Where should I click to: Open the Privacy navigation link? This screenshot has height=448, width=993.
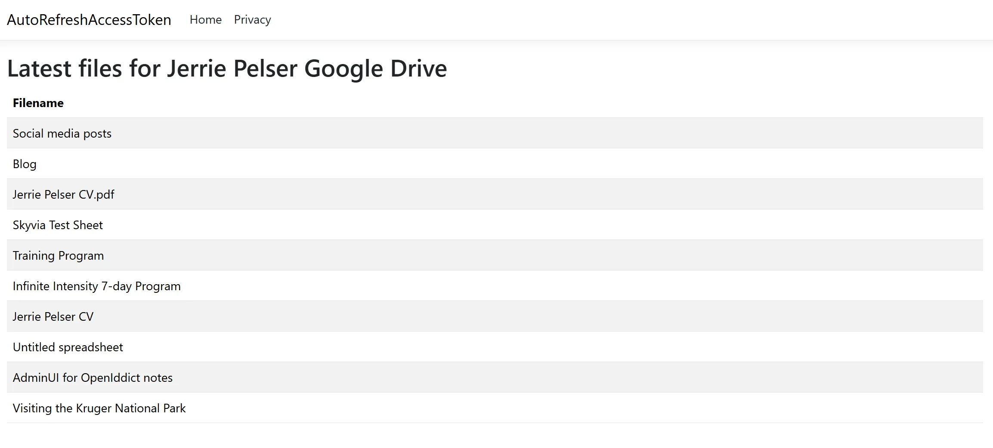[x=252, y=20]
